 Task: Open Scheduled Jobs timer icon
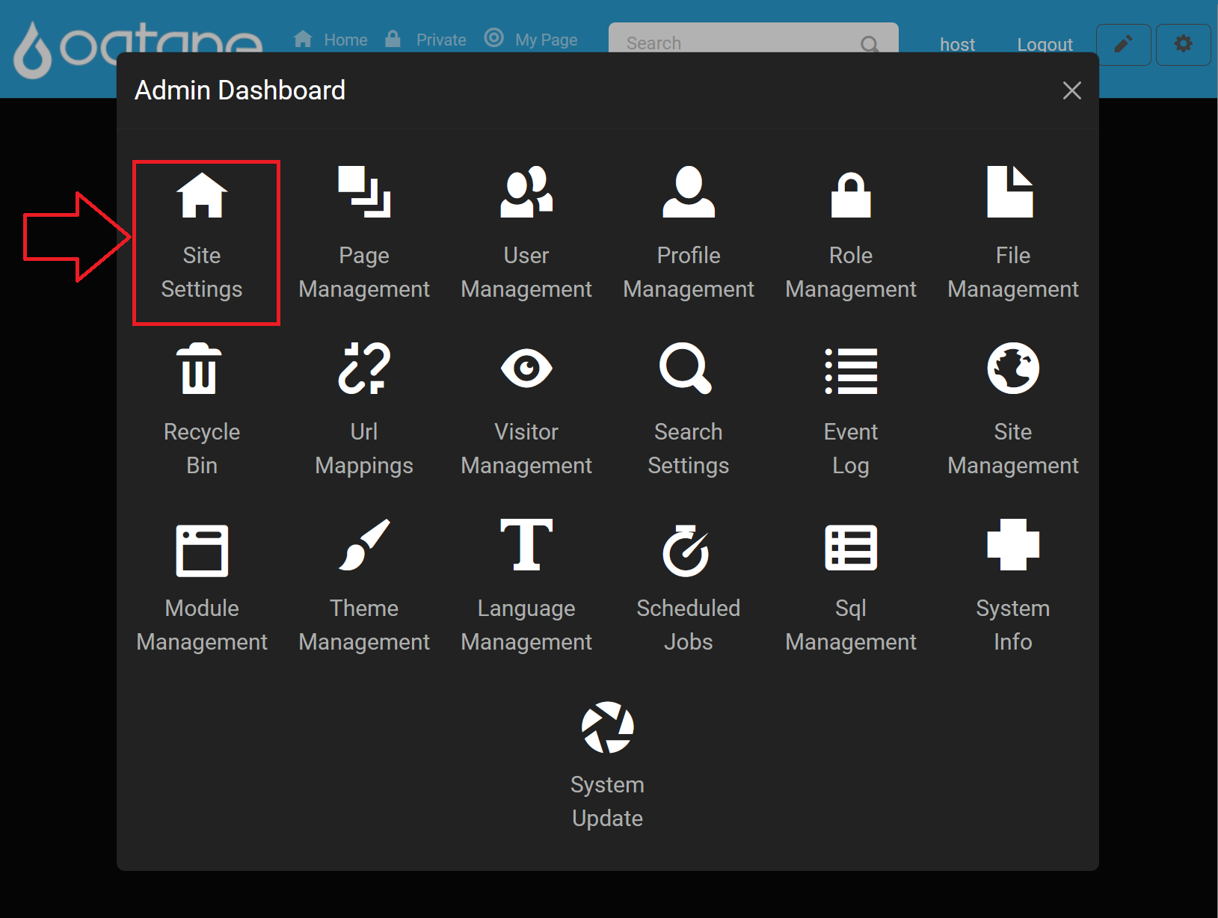click(x=686, y=551)
